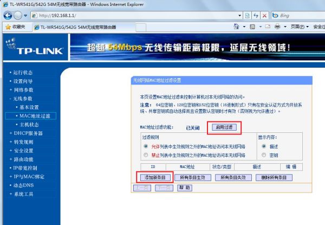Screen dimensions: 325x225
Task: Open IP带宽控制 in the sidebar
Action: click(25, 168)
